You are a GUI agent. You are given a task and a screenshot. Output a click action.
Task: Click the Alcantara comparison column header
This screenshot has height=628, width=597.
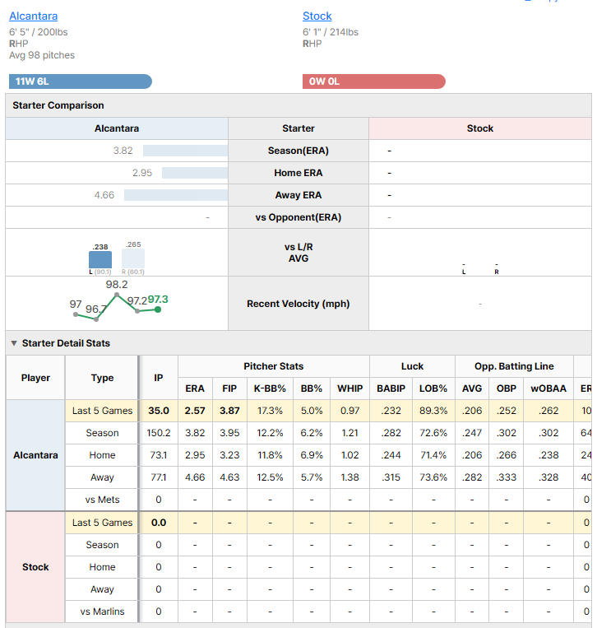click(117, 128)
